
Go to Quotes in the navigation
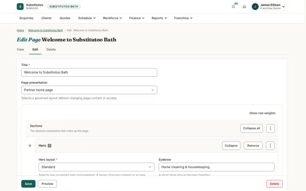[x=65, y=18]
